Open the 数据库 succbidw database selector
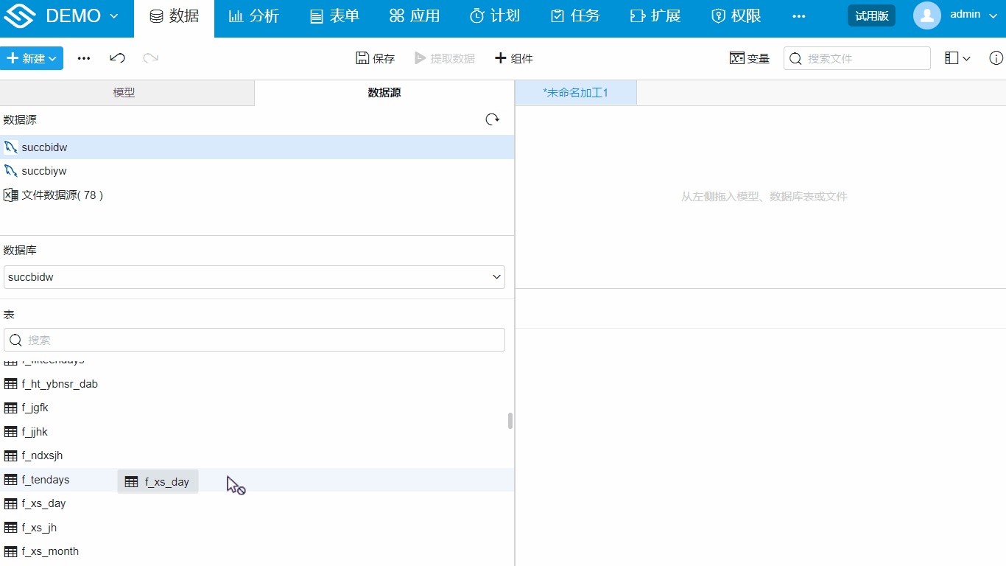Image resolution: width=1006 pixels, height=566 pixels. pyautogui.click(x=254, y=276)
